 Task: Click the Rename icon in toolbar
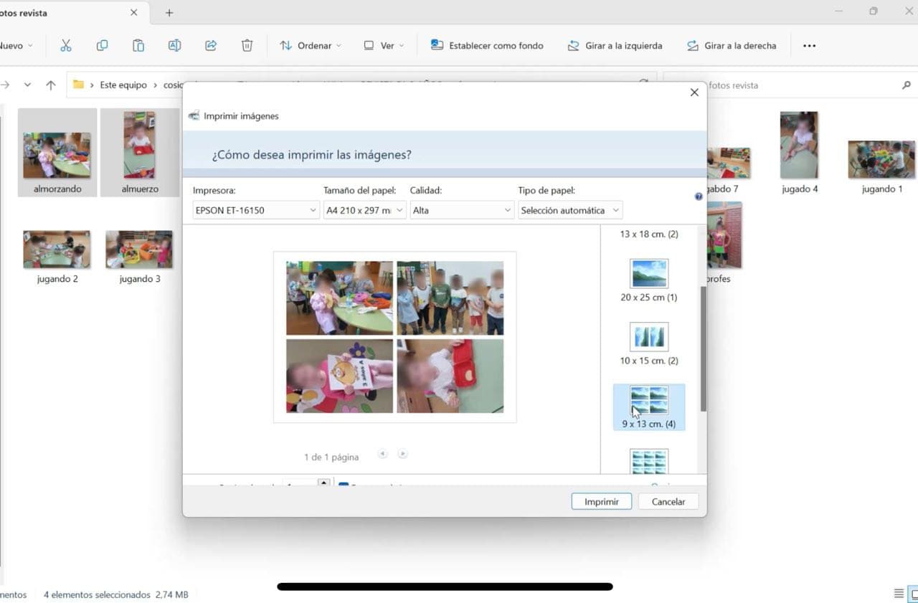click(174, 45)
